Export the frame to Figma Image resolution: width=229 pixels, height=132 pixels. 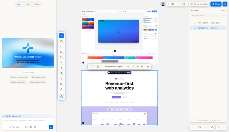[137, 66]
